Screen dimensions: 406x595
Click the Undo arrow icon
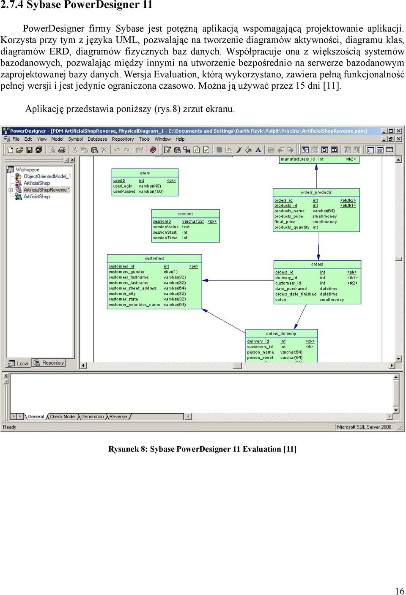coord(117,150)
